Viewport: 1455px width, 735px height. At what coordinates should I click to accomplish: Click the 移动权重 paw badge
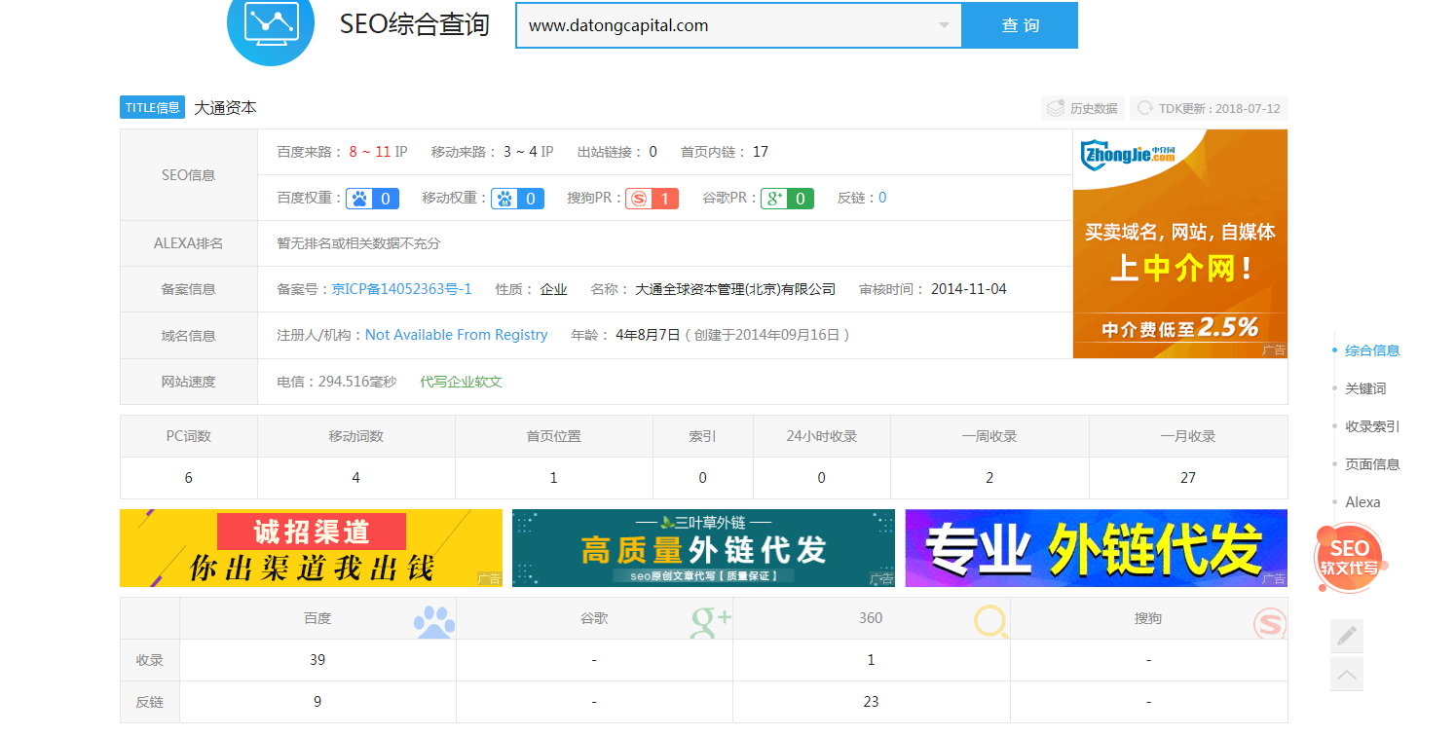pos(517,199)
